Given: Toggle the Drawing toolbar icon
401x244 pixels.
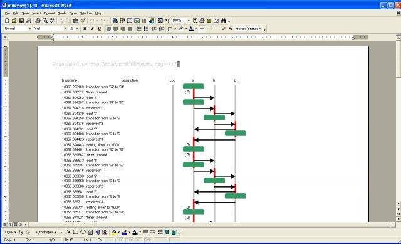Looking at the screenshot, I should coord(152,21).
